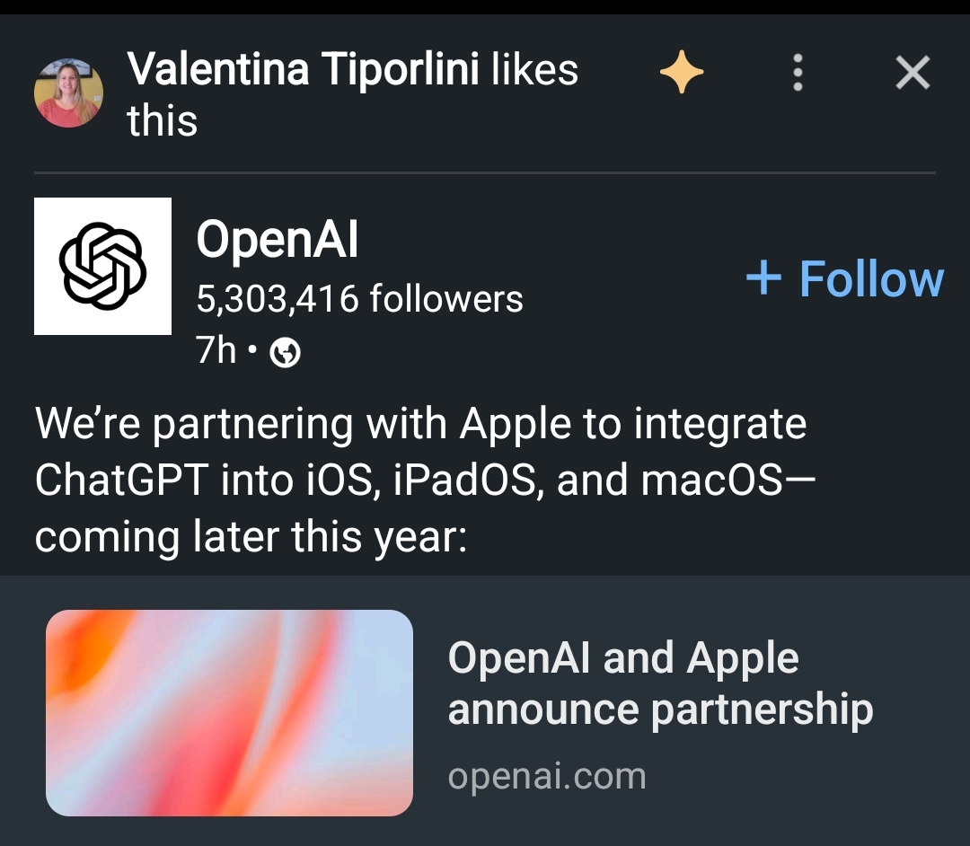The width and height of the screenshot is (970, 846).
Task: Open the OpenAI logo profile picture
Action: [x=102, y=266]
